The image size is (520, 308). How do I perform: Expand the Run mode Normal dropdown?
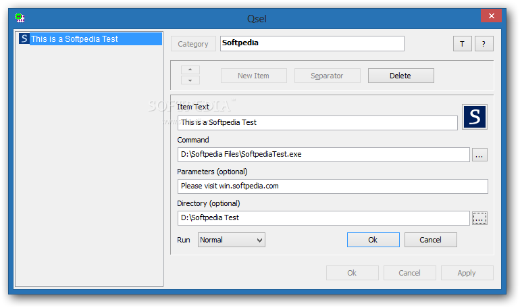click(232, 240)
